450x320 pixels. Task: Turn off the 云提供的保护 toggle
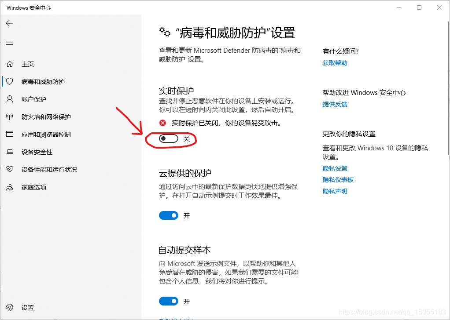coord(169,215)
